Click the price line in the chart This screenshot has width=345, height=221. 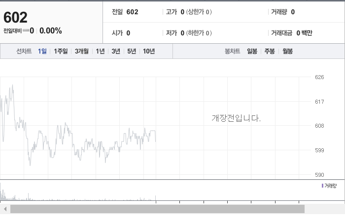[78, 125]
